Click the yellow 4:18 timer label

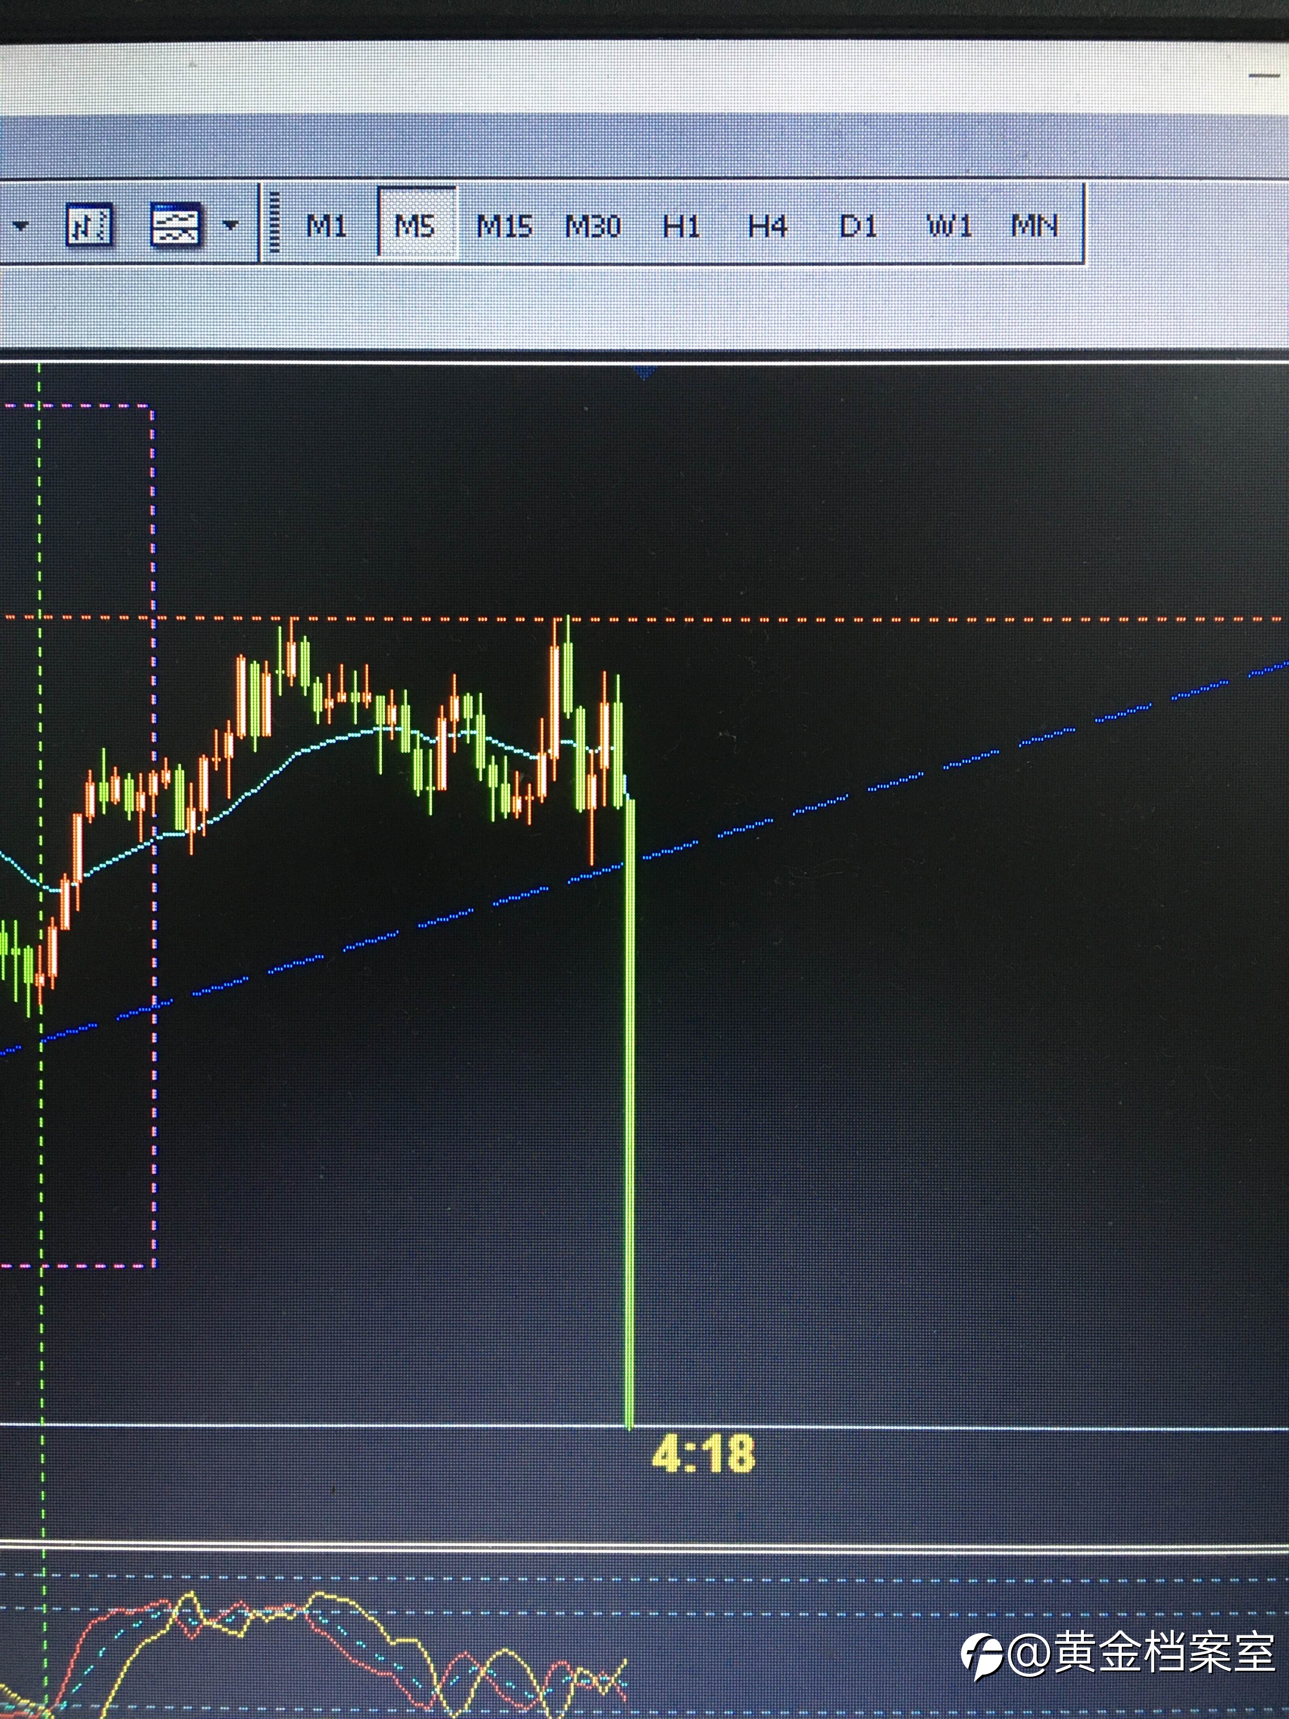click(703, 1454)
